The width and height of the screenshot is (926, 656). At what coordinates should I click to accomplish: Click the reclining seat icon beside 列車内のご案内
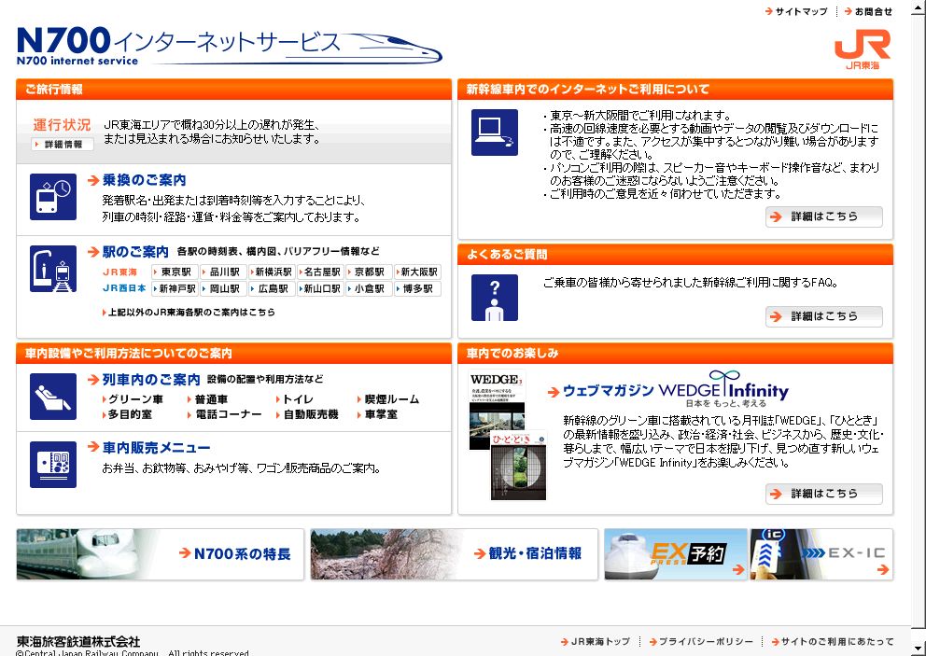(x=53, y=396)
